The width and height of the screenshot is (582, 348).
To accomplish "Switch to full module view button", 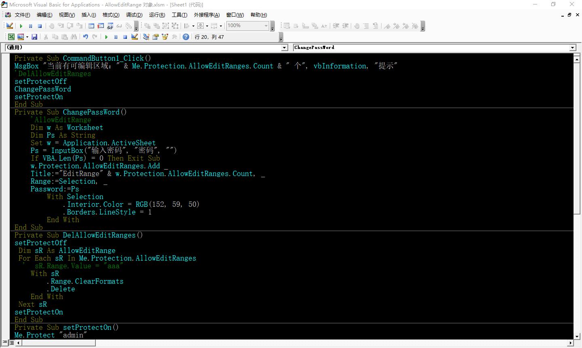I will click(x=11, y=343).
